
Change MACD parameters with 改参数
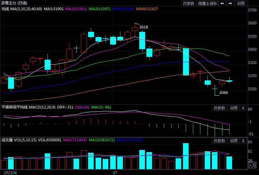click(220, 108)
